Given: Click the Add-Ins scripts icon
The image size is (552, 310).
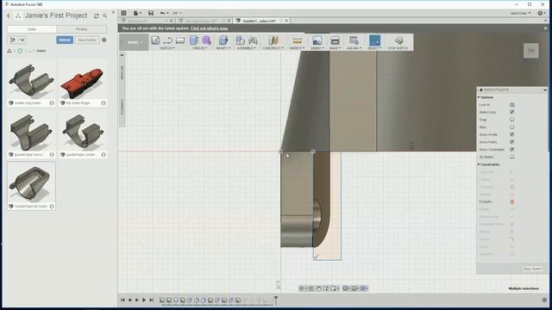Looking at the screenshot, I should [x=354, y=40].
